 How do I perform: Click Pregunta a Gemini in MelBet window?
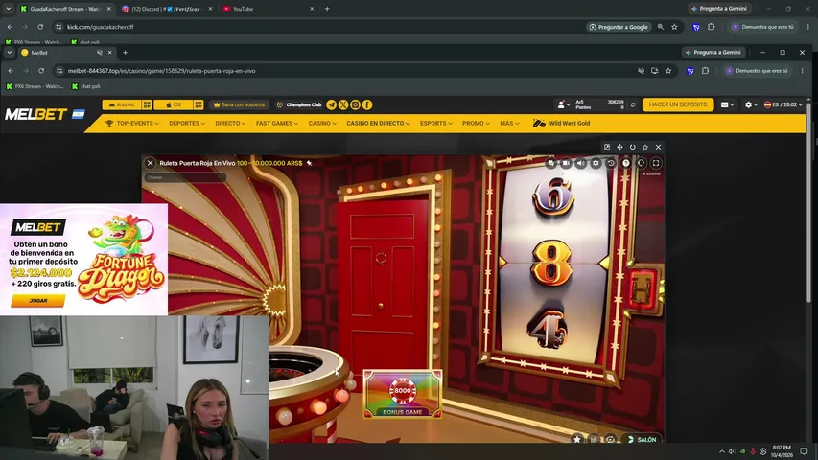click(713, 52)
